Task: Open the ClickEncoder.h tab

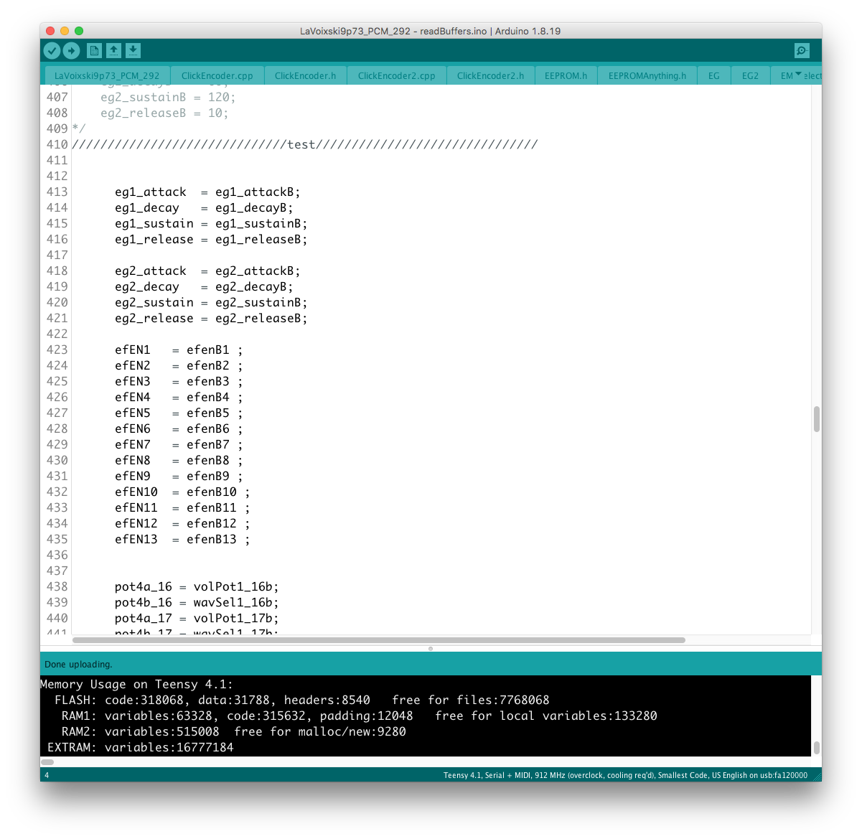Action: 305,75
